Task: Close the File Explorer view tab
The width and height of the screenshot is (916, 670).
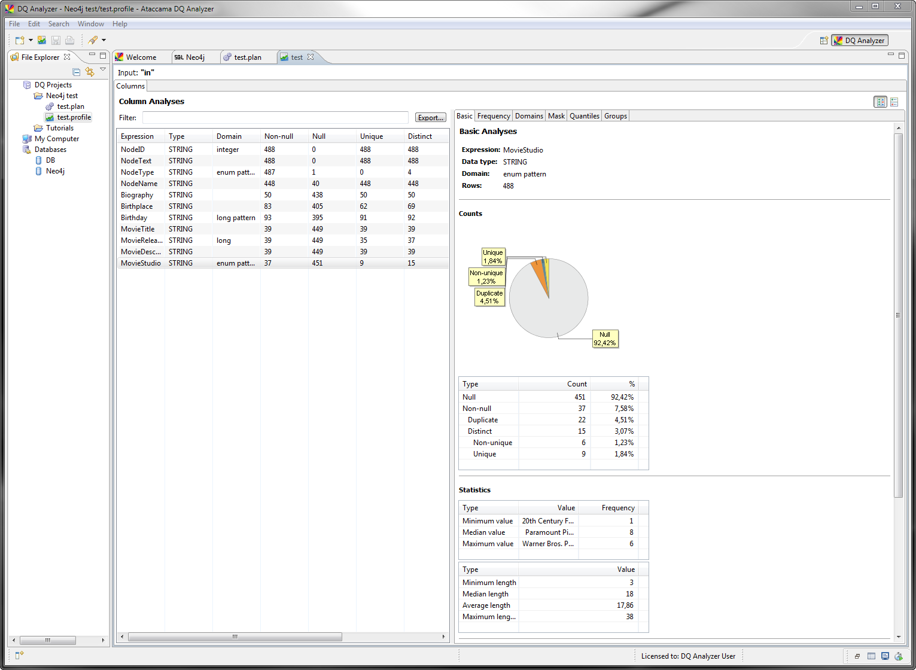Action: pos(67,57)
